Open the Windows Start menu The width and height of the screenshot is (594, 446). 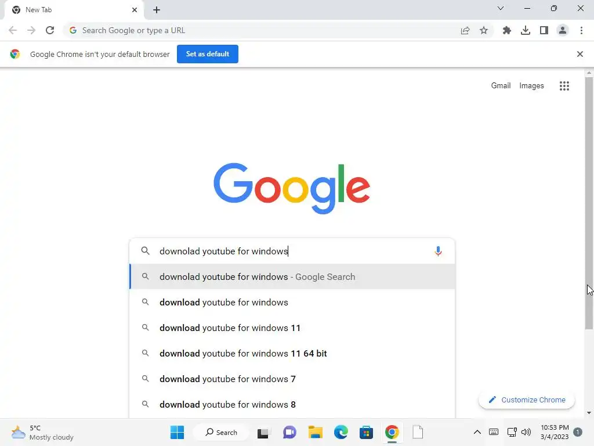pyautogui.click(x=177, y=432)
